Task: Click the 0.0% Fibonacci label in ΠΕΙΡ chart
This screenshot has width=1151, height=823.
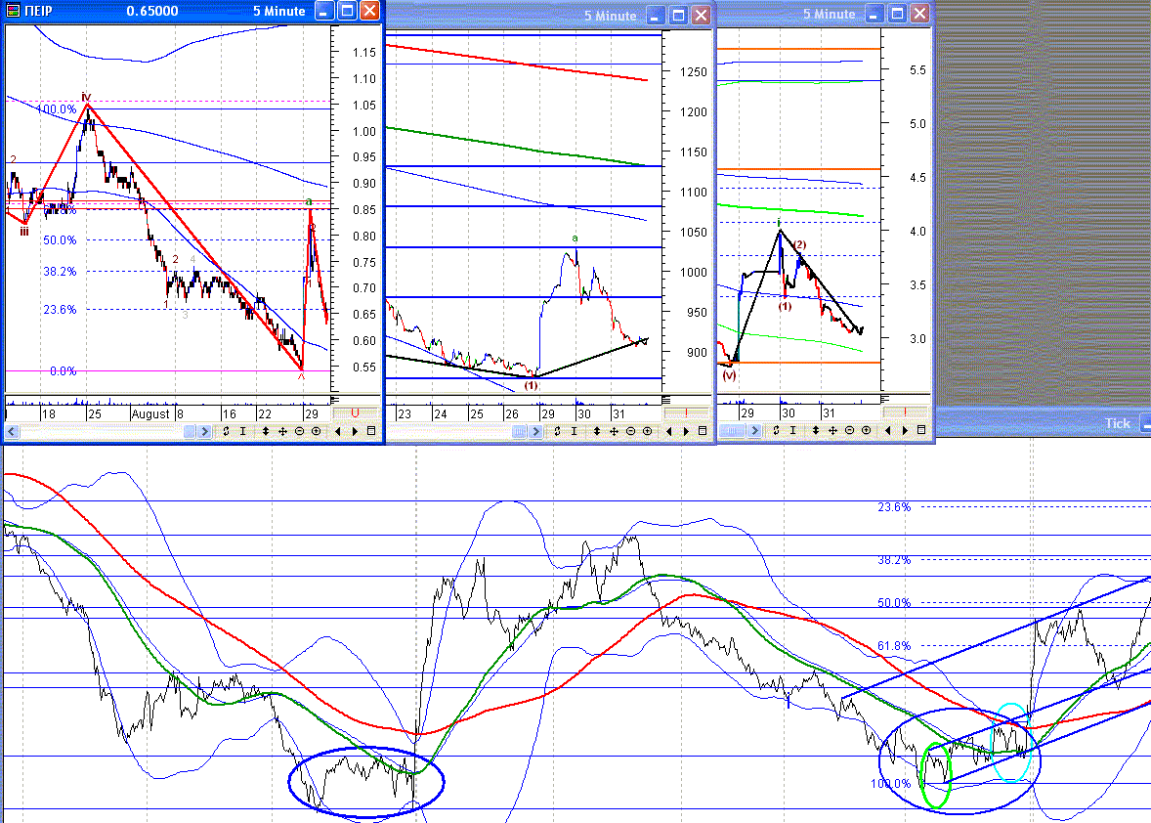Action: (64, 371)
